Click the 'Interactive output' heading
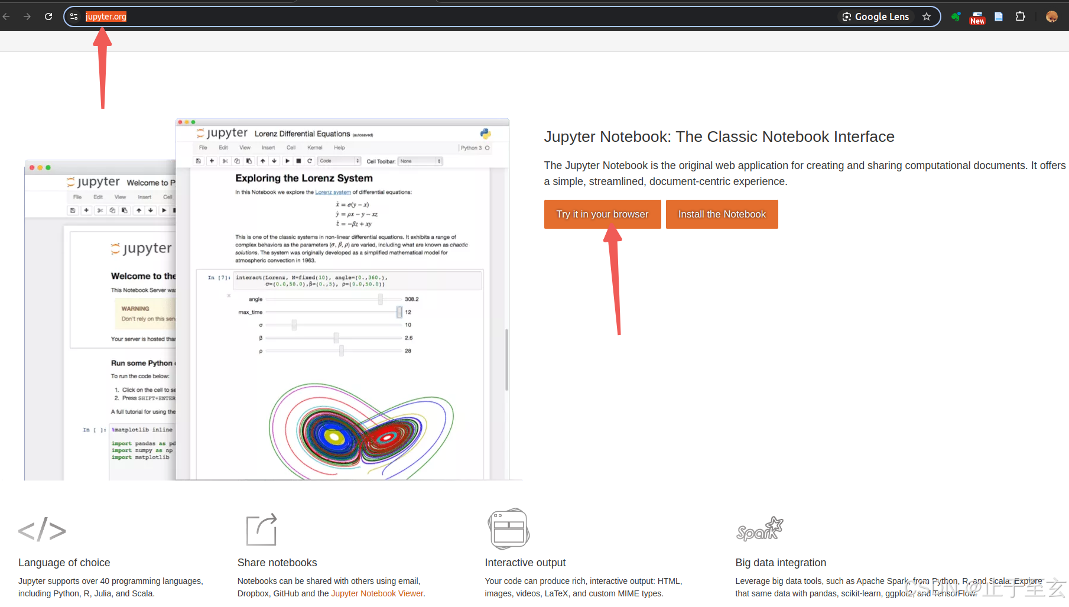Image resolution: width=1069 pixels, height=607 pixels. coord(525,563)
